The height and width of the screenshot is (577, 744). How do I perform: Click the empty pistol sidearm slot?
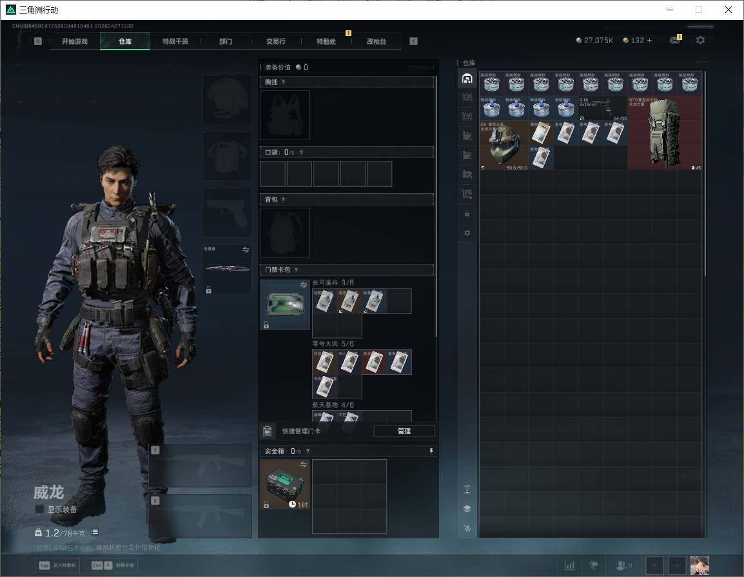pyautogui.click(x=228, y=213)
